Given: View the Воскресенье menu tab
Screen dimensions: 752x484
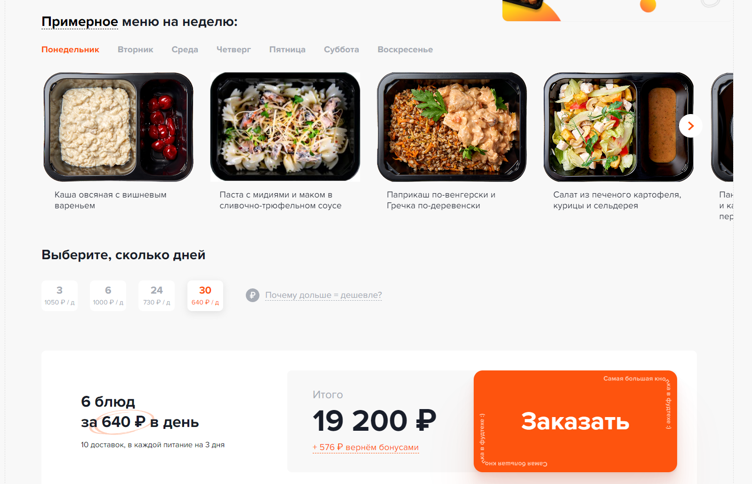Looking at the screenshot, I should (405, 49).
